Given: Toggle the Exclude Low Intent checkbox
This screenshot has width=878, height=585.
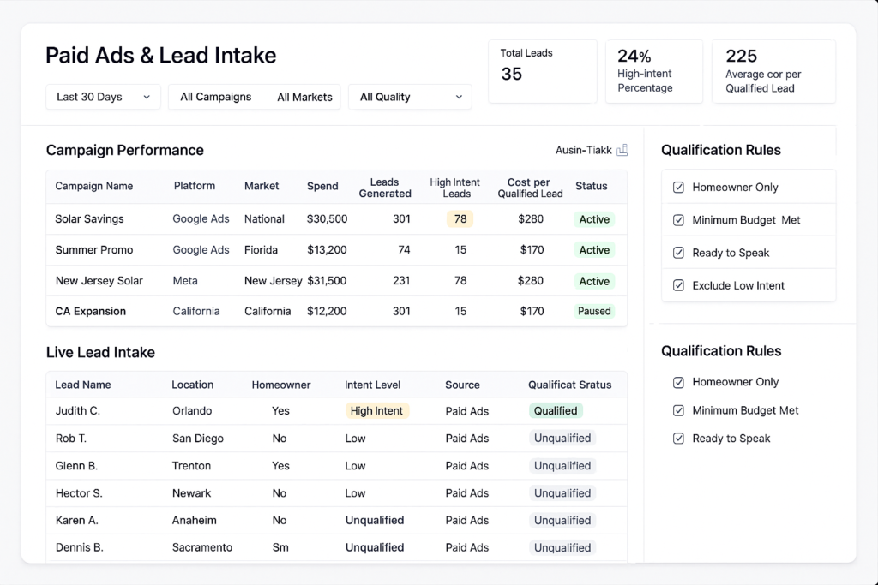Looking at the screenshot, I should pyautogui.click(x=679, y=285).
